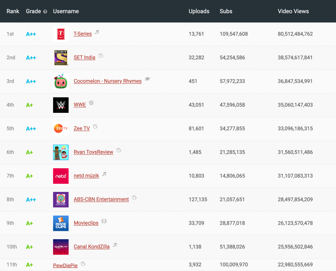This screenshot has width=336, height=271.
Task: Sort table by Subs column header
Action: click(226, 11)
